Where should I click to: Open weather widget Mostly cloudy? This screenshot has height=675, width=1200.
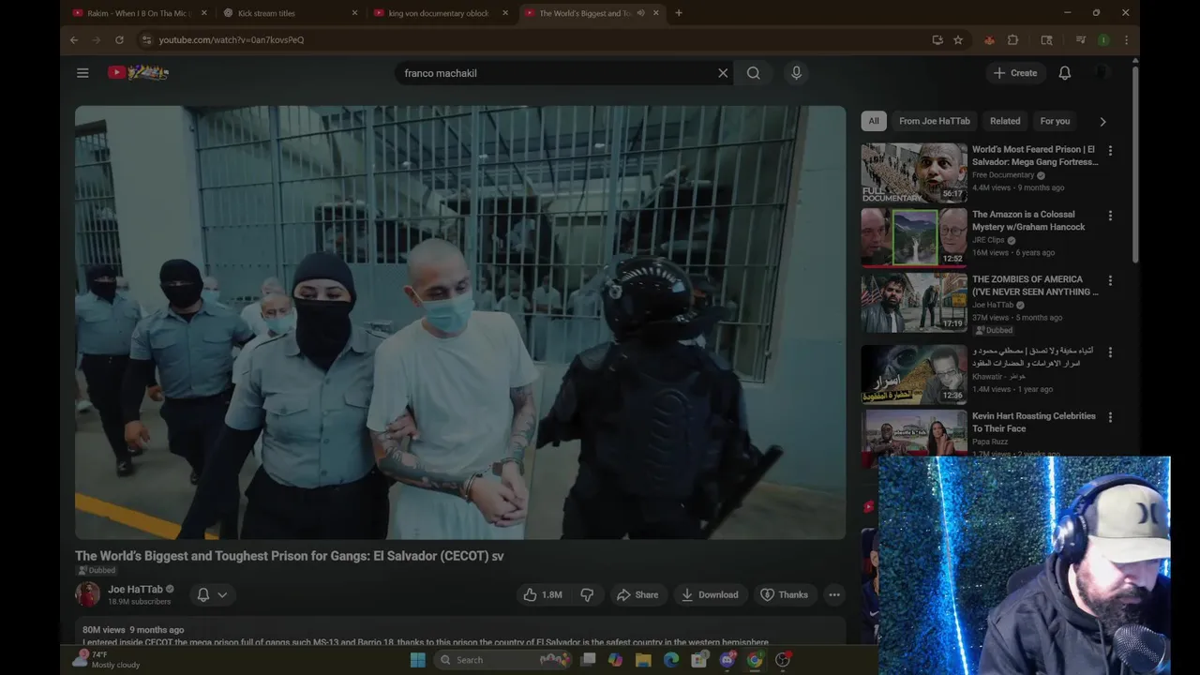tap(106, 660)
